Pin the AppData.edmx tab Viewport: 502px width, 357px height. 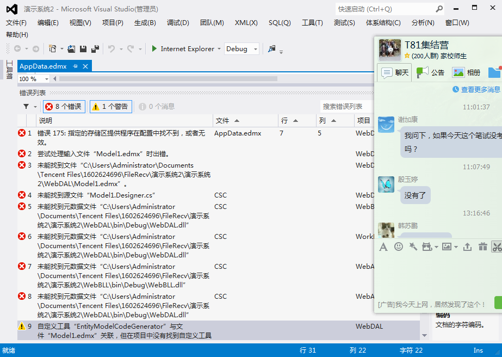[x=75, y=66]
